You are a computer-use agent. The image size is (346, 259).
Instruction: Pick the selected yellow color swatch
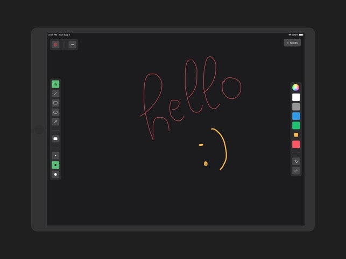(x=296, y=135)
